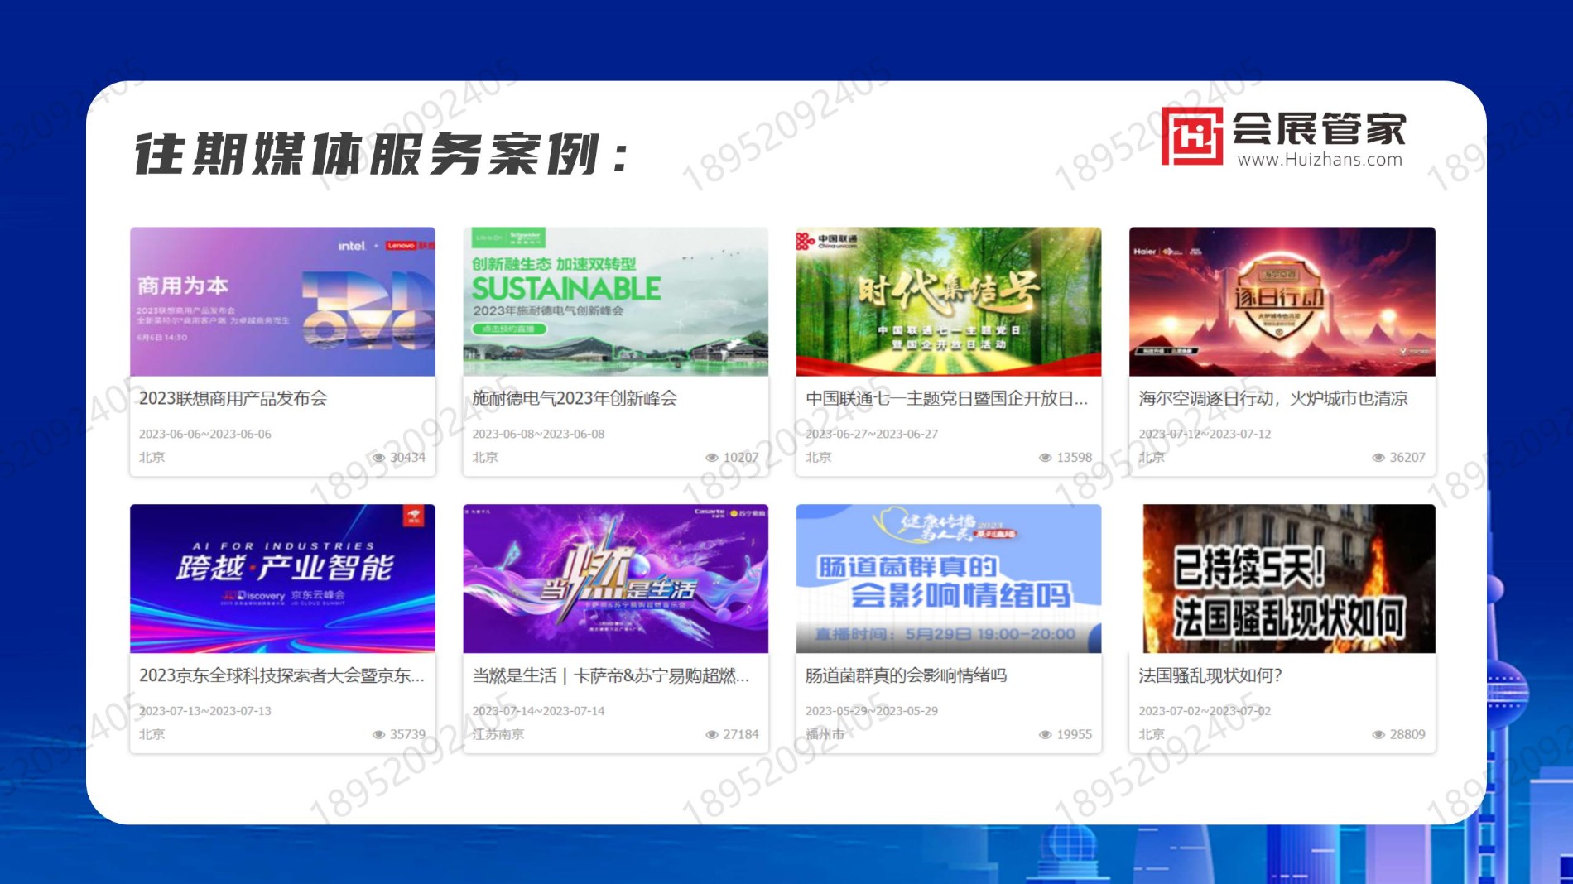Click the 海尔空调逐日行动 title link
The height and width of the screenshot is (884, 1573).
coord(1272,399)
